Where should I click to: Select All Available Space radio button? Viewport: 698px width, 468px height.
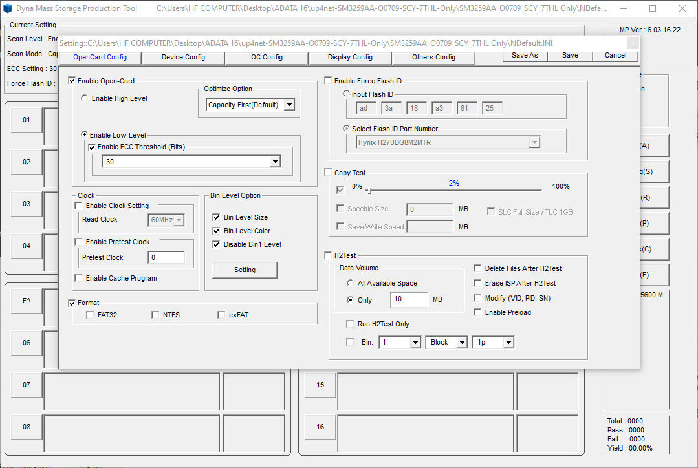(351, 283)
